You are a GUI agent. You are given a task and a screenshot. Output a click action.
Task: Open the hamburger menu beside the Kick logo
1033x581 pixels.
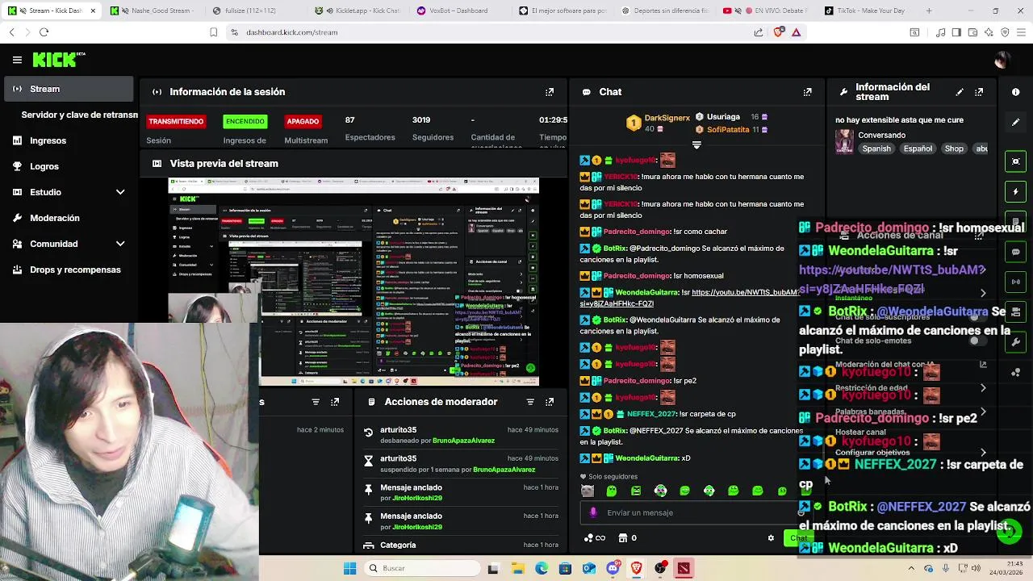17,60
